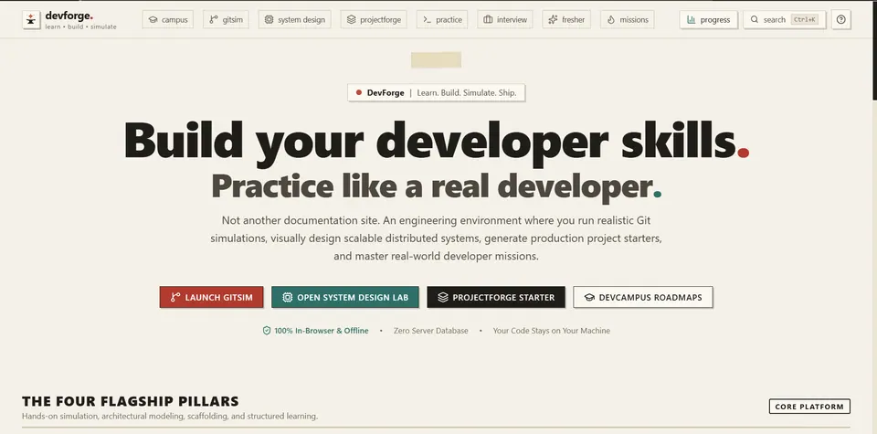This screenshot has width=877, height=434.
Task: Click the beige placeholder block above the badge
Action: click(437, 59)
